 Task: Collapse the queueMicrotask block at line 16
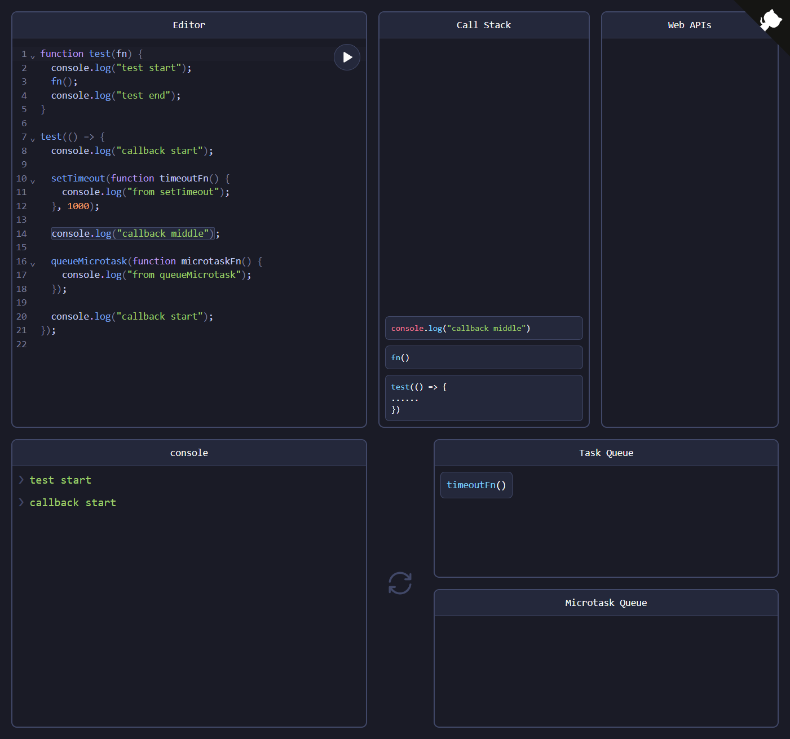click(32, 263)
